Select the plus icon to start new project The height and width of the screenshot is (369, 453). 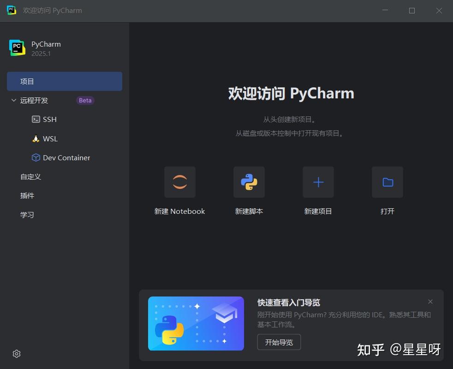pos(318,181)
